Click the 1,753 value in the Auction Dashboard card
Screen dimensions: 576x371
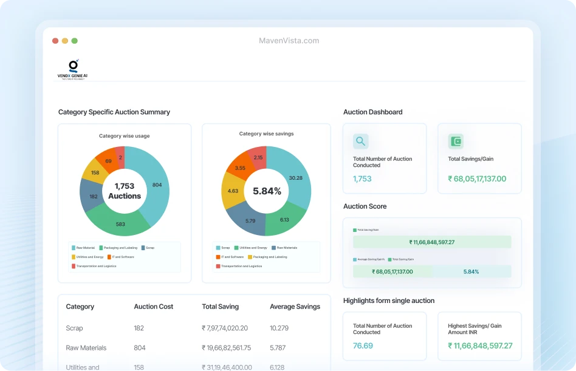click(362, 179)
